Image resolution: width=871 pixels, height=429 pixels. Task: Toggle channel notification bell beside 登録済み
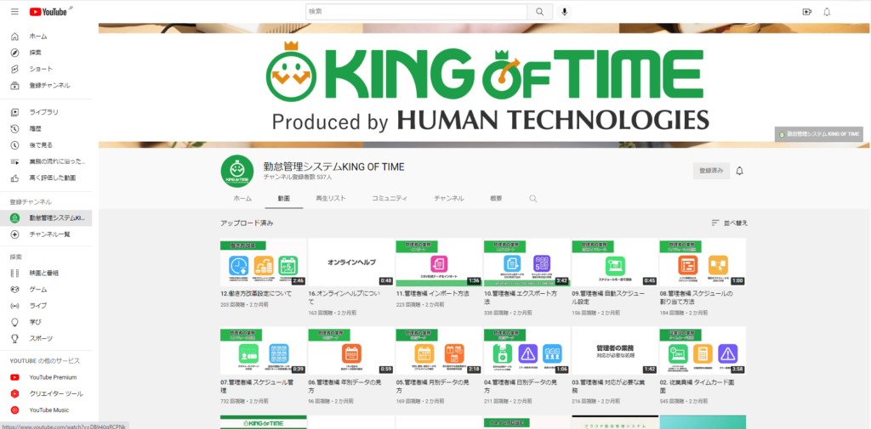pos(739,171)
